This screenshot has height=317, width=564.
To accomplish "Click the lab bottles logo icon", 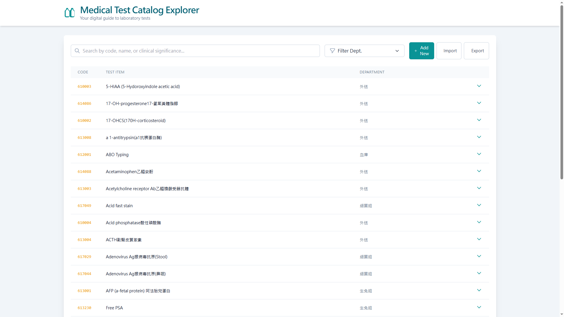I will [70, 13].
